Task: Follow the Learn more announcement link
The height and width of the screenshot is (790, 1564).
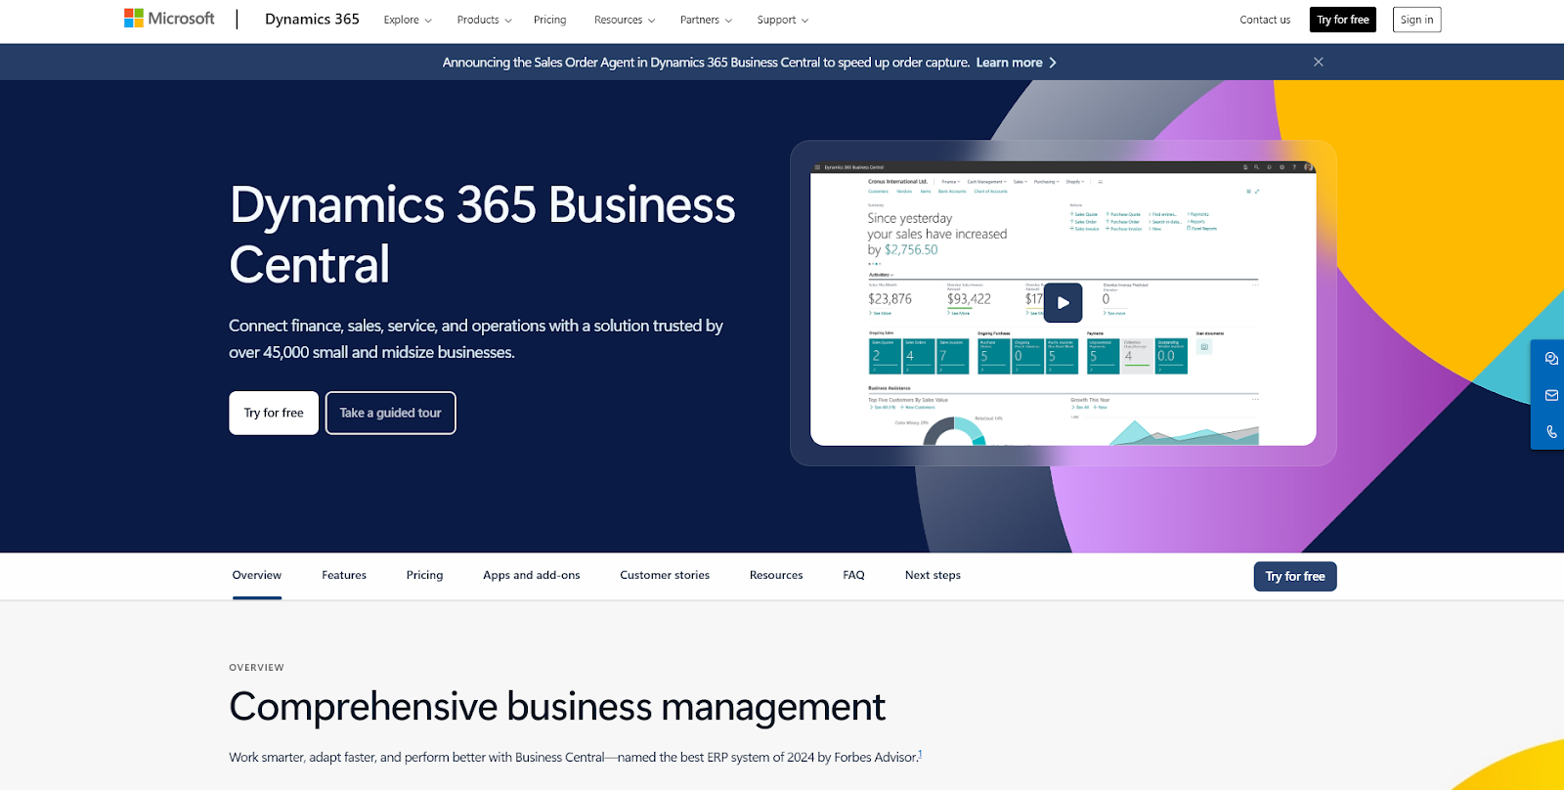Action: pos(1016,63)
